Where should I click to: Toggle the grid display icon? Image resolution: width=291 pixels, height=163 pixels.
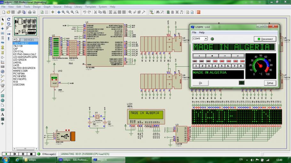click(x=47, y=12)
